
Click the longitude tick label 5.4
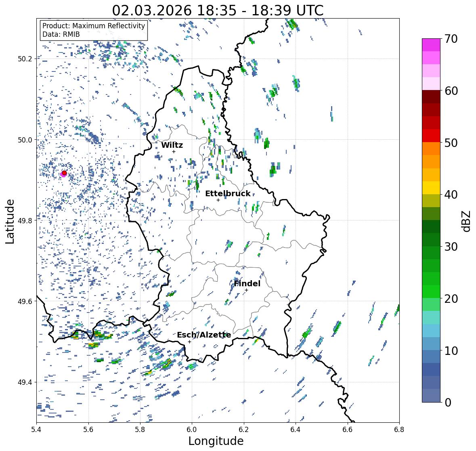(x=36, y=430)
